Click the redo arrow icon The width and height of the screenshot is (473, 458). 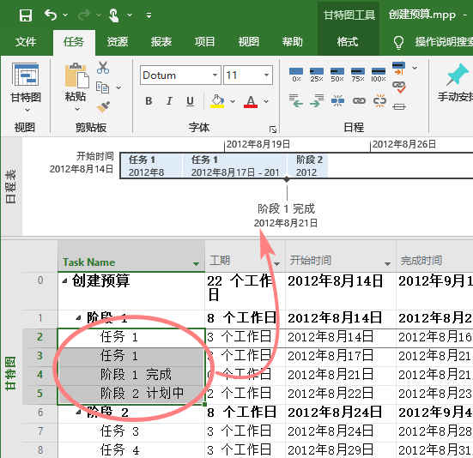84,15
